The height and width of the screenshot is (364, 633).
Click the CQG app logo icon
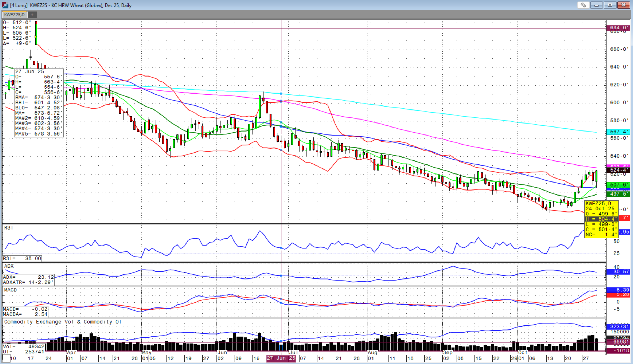click(x=5, y=5)
